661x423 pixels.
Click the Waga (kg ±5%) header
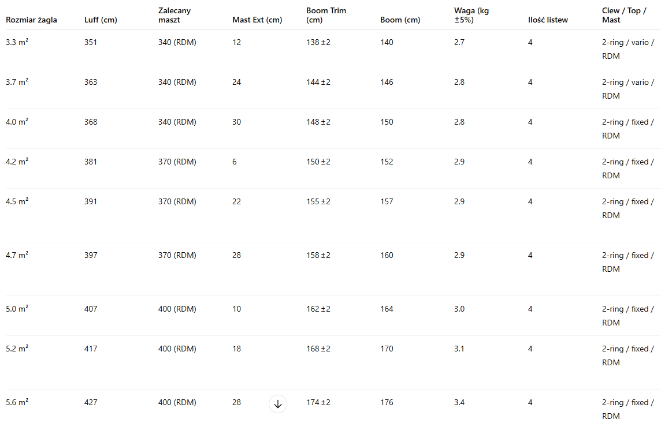[x=471, y=16]
